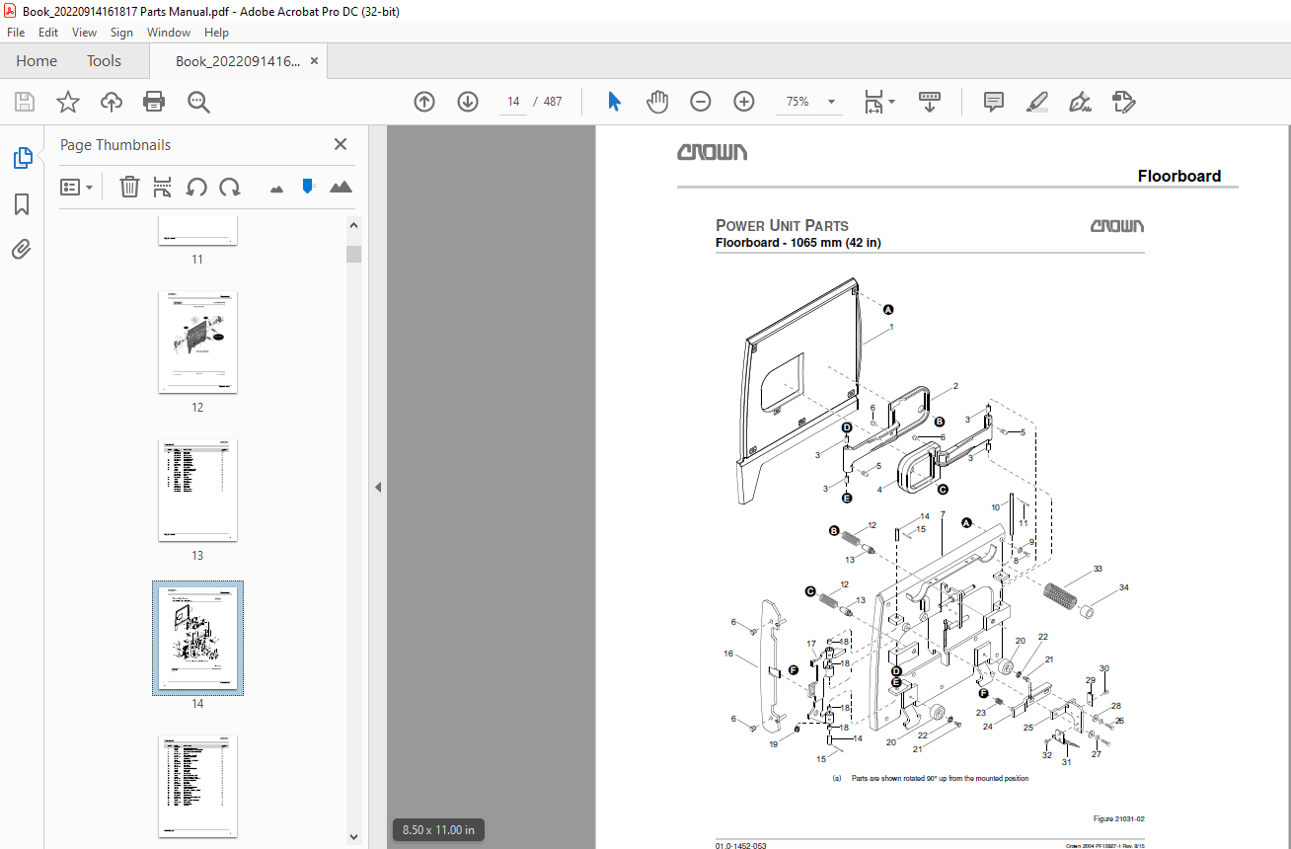1291x849 pixels.
Task: Delete selected page with trash icon
Action: point(129,187)
